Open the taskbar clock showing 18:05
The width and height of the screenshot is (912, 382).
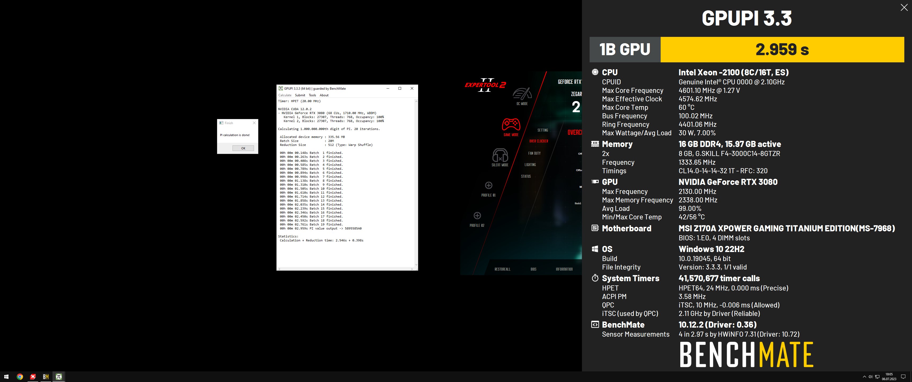pyautogui.click(x=889, y=377)
